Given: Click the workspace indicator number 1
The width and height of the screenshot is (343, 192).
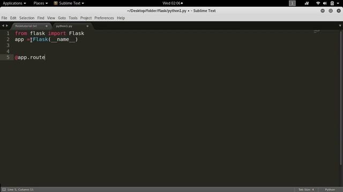Looking at the screenshot, I should 292,3.
